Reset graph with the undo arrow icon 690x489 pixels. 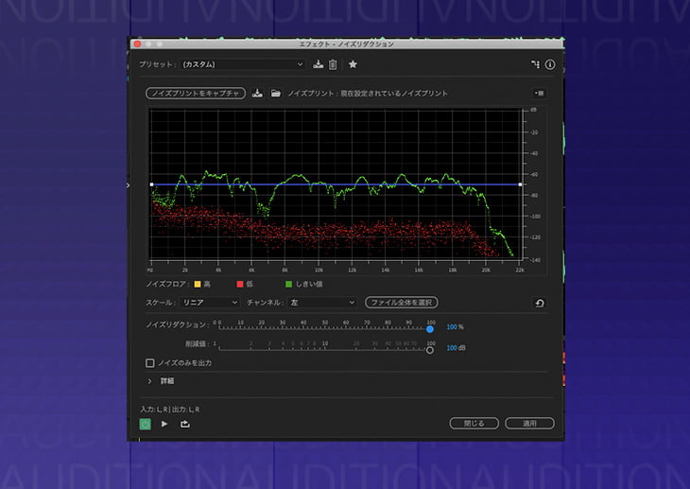tap(539, 303)
